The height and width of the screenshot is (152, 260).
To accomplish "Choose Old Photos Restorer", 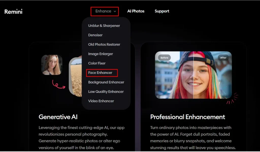I will click(x=104, y=44).
